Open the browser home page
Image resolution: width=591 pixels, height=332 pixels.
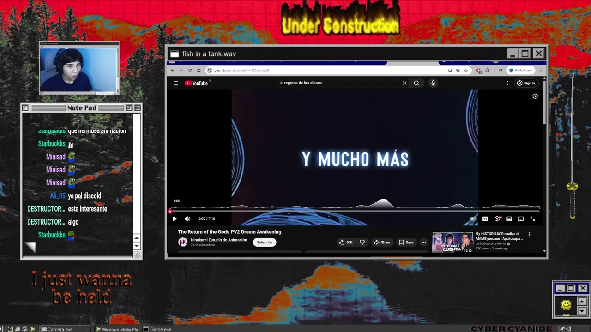[199, 71]
